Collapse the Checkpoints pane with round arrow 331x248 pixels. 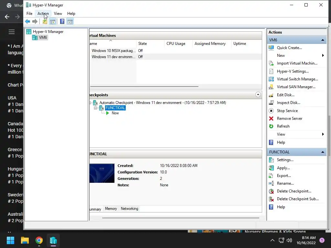point(258,95)
